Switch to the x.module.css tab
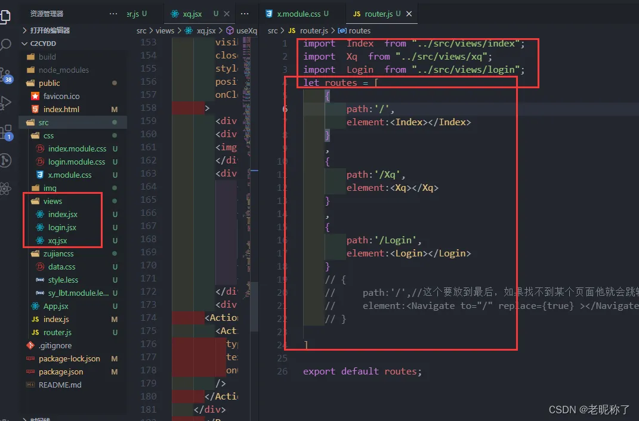The width and height of the screenshot is (639, 421). pyautogui.click(x=298, y=14)
